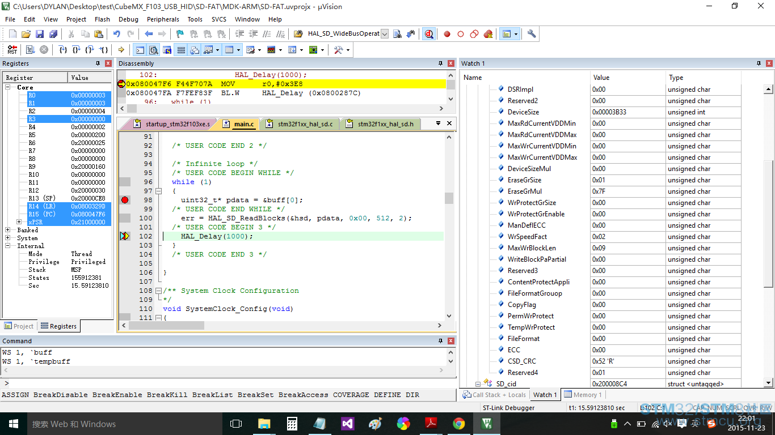Collapse the Core registers tree node
Screen dimensions: 775x435
(x=8, y=87)
